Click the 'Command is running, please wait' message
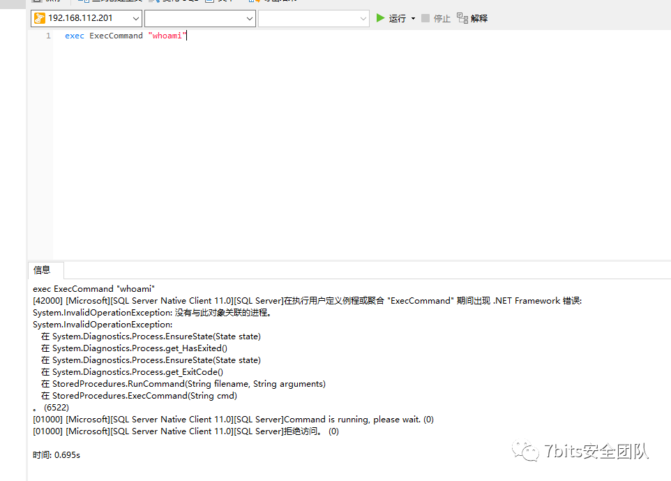Image resolution: width=671 pixels, height=481 pixels. 233,420
